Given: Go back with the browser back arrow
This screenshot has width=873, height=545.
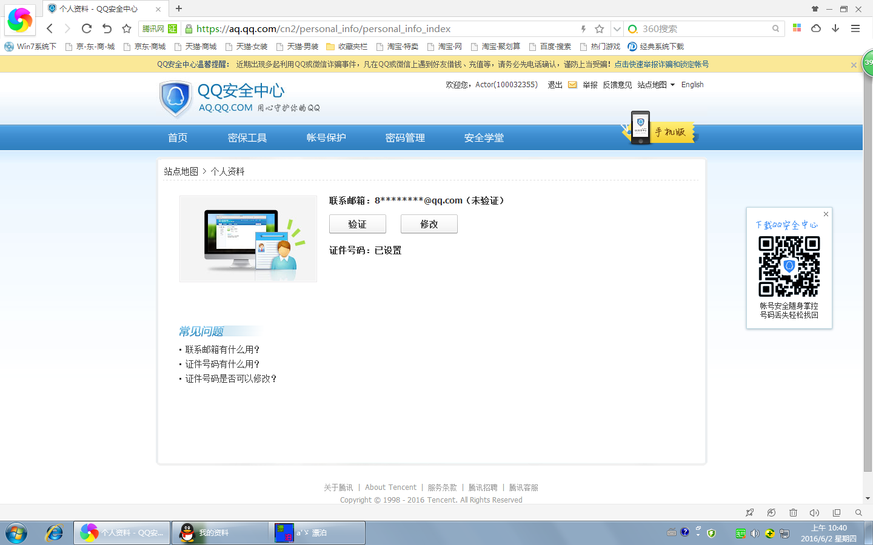Looking at the screenshot, I should [x=50, y=28].
